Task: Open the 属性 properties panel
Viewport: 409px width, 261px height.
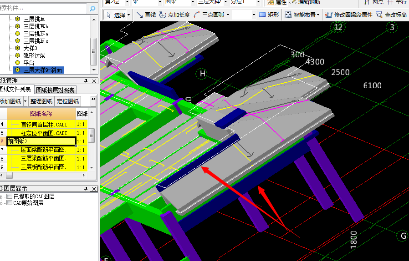Action: tap(276, 2)
